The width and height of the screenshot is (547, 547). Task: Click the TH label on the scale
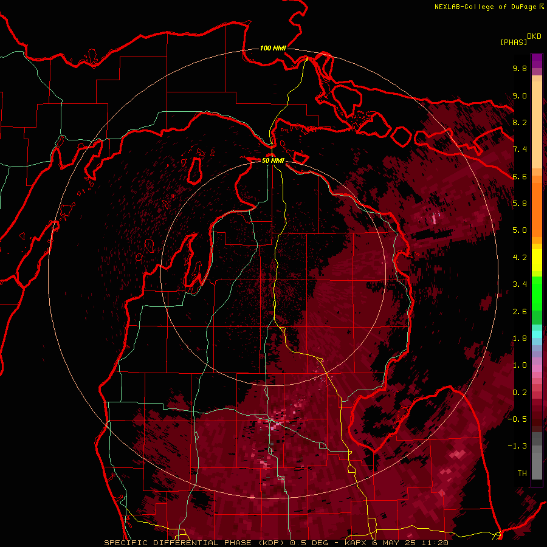tap(522, 473)
